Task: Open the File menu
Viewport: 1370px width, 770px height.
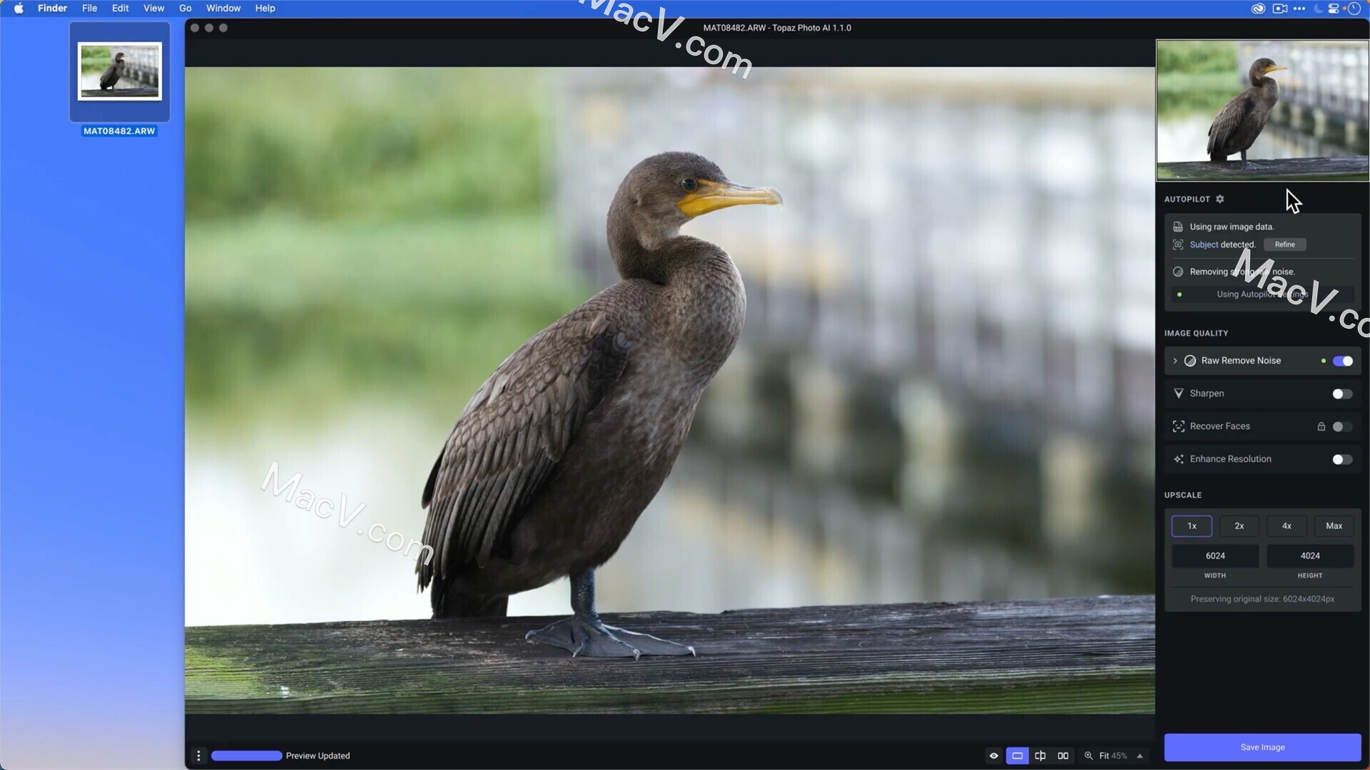Action: (x=89, y=8)
